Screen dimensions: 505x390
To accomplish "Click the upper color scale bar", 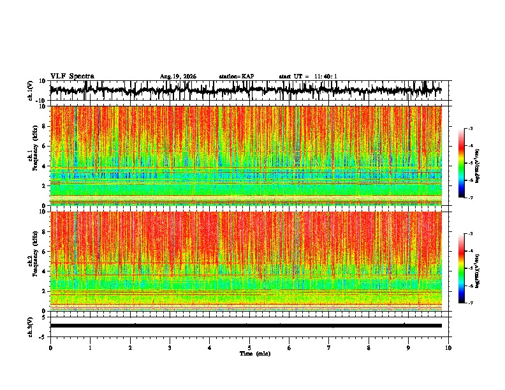I will [461, 163].
